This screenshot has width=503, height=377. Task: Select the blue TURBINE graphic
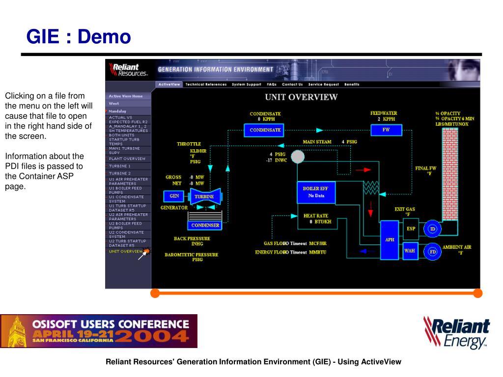205,196
